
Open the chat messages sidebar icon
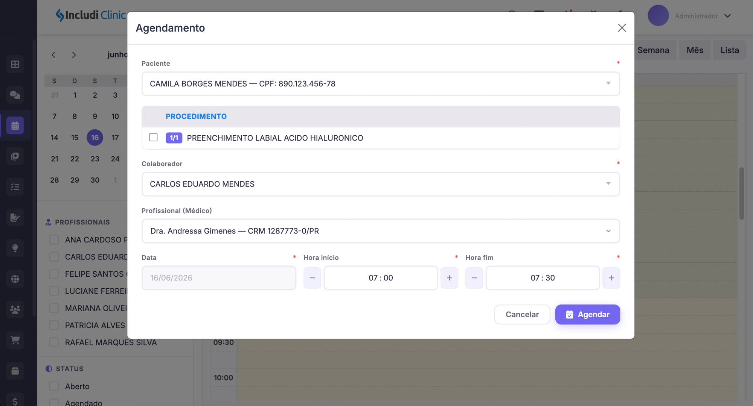(x=15, y=95)
